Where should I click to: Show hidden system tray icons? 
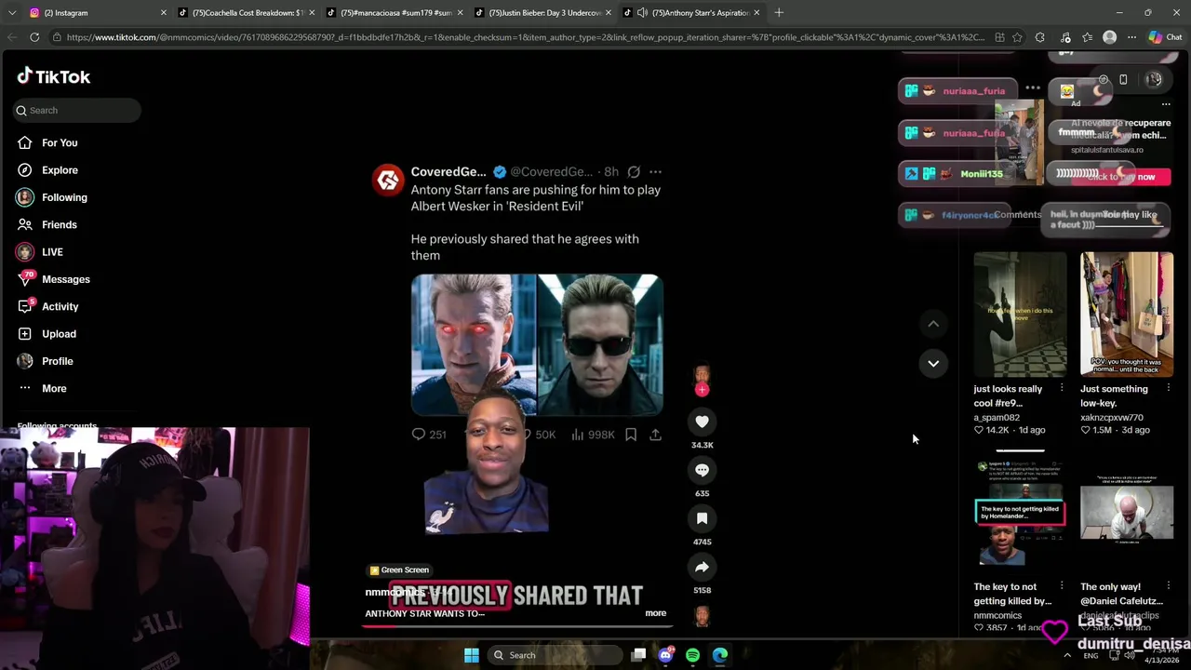click(x=1067, y=655)
